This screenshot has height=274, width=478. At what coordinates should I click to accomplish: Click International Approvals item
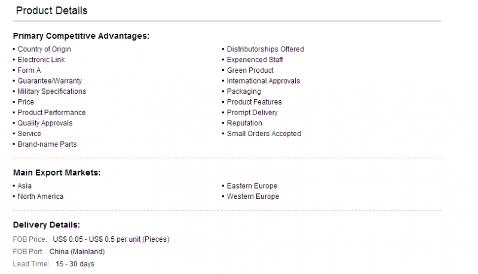263,81
